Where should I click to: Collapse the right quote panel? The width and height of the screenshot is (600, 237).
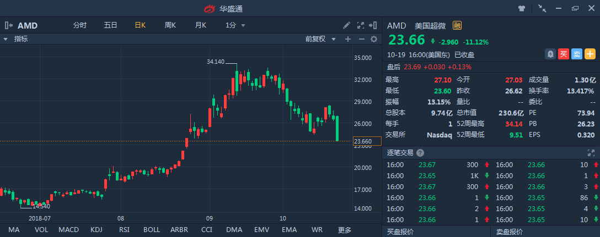tap(374, 25)
